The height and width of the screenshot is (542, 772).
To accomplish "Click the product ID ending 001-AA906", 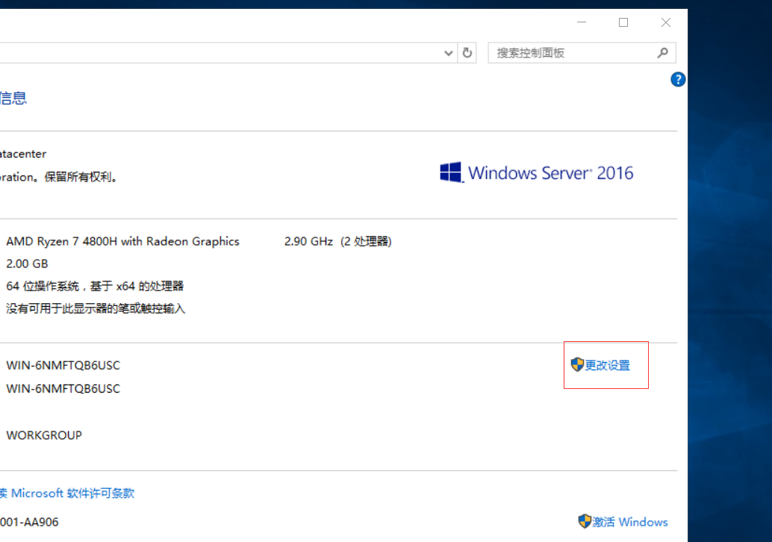I will click(29, 522).
